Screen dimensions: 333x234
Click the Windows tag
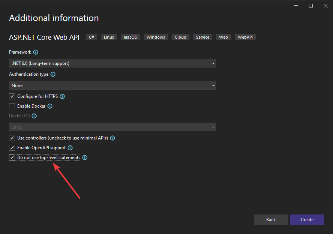pyautogui.click(x=156, y=37)
